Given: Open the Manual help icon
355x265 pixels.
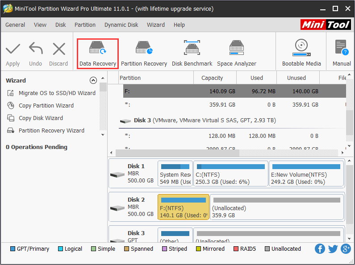Looking at the screenshot, I should coord(342,54).
